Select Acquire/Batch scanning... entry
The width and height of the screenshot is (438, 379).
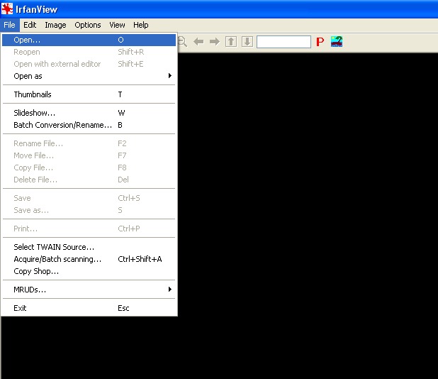89,259
